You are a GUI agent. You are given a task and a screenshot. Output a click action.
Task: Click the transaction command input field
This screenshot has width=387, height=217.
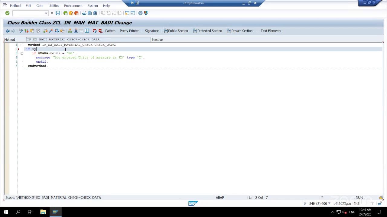click(x=28, y=13)
